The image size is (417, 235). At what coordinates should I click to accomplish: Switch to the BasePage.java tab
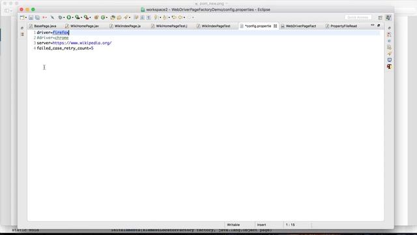(42, 26)
